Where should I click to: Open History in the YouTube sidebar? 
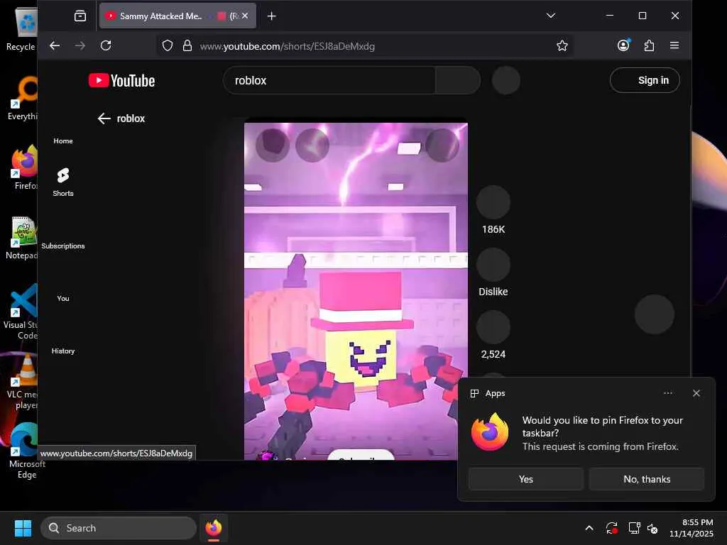(x=63, y=351)
